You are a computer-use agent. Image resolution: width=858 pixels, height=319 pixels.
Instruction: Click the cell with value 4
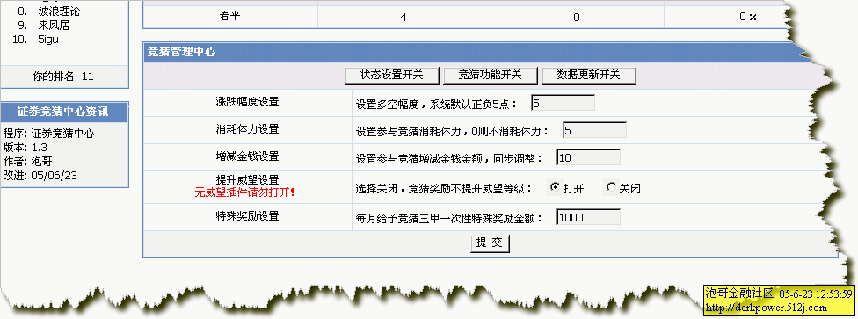[x=404, y=17]
